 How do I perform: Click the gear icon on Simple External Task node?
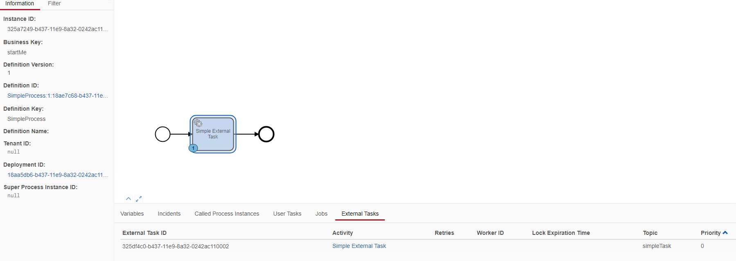click(198, 123)
